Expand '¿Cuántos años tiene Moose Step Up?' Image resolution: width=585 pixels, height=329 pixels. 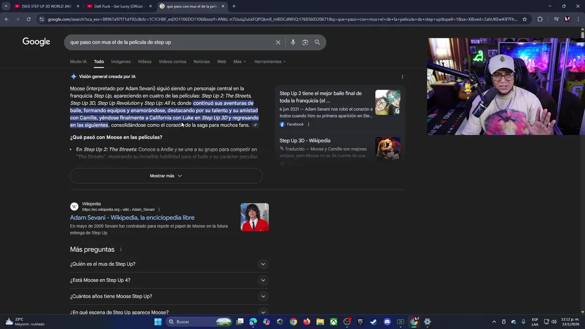169,296
